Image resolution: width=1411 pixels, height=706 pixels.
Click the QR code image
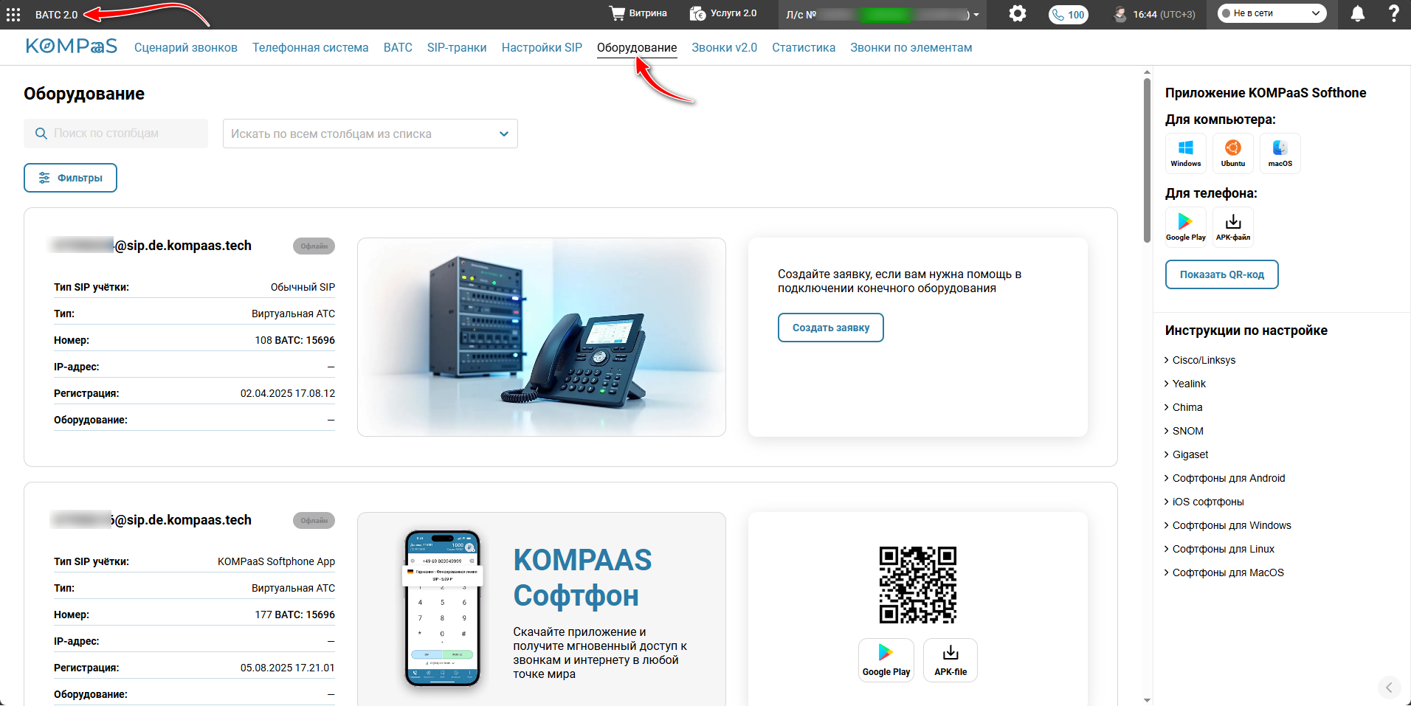pos(918,585)
